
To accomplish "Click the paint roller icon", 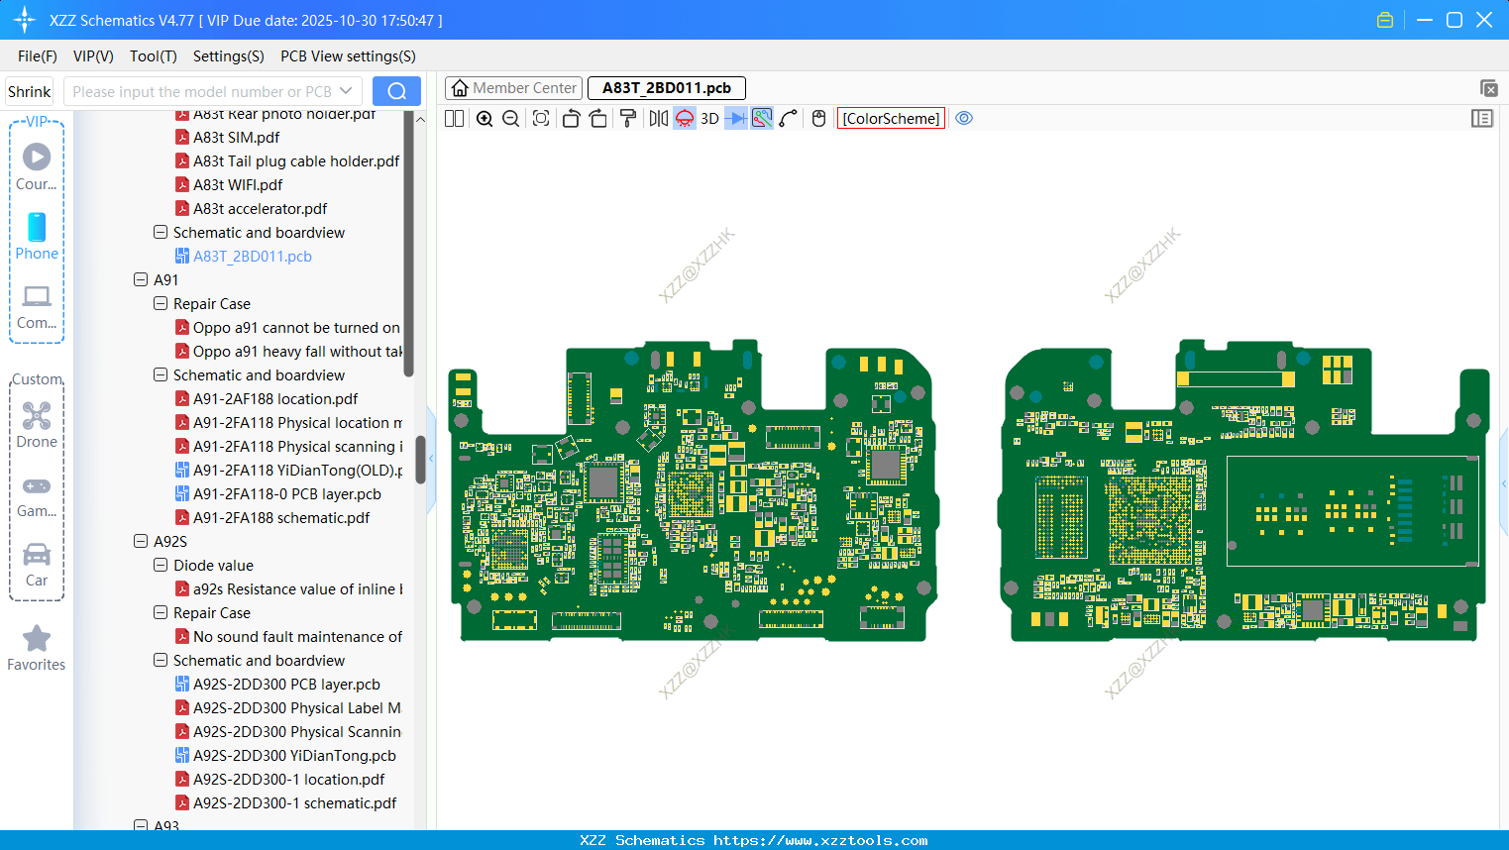I will pyautogui.click(x=628, y=119).
